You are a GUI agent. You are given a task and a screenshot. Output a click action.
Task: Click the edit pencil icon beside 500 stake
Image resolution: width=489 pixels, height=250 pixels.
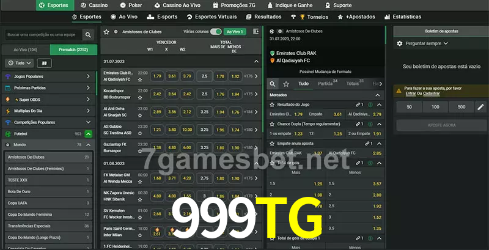(480, 107)
